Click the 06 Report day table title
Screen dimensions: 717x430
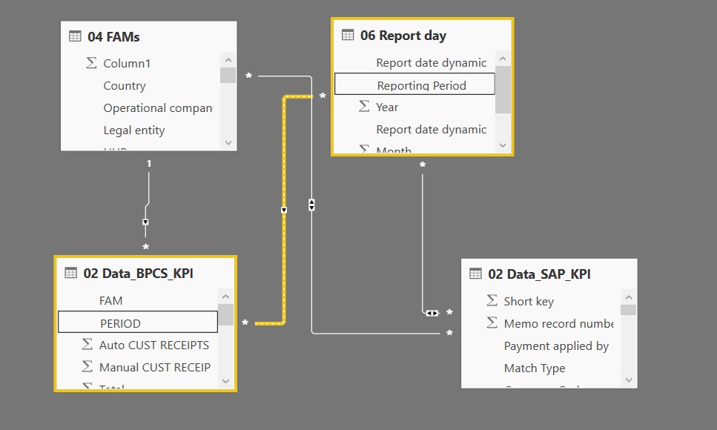[403, 36]
